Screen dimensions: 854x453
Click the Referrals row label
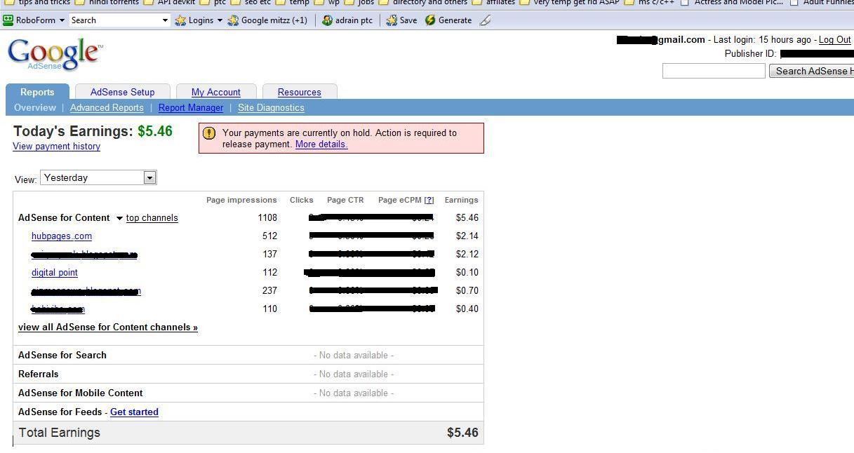point(39,374)
